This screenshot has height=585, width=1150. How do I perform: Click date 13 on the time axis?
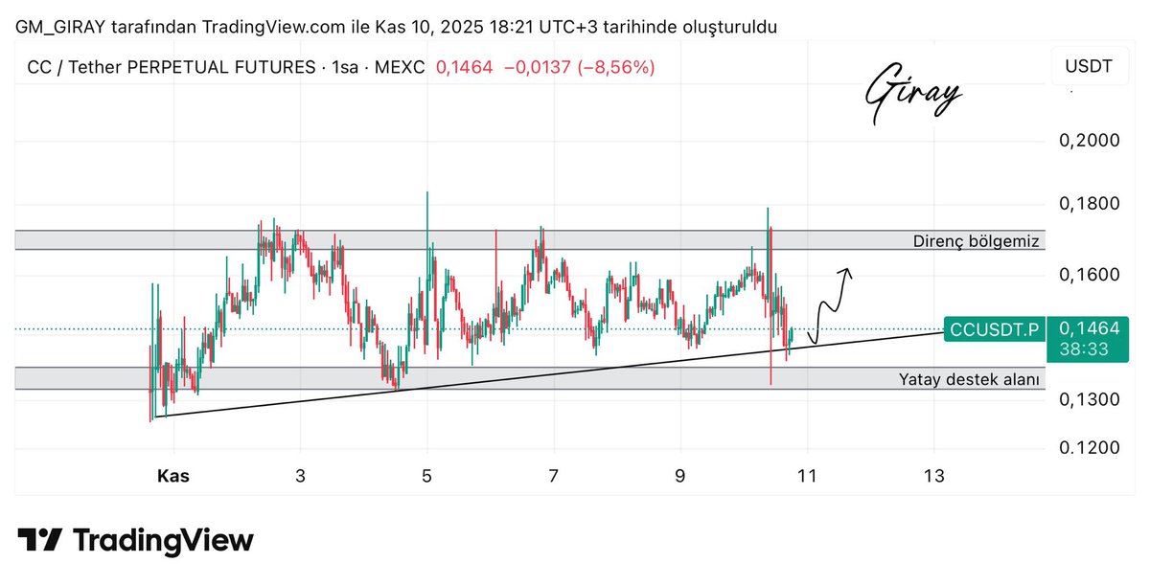(934, 476)
